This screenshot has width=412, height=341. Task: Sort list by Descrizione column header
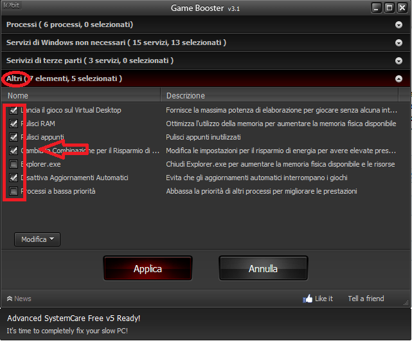coord(280,95)
